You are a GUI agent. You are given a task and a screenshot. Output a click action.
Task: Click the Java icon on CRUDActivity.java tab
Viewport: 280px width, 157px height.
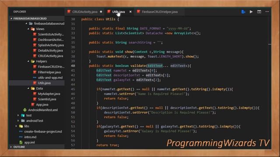69,12
